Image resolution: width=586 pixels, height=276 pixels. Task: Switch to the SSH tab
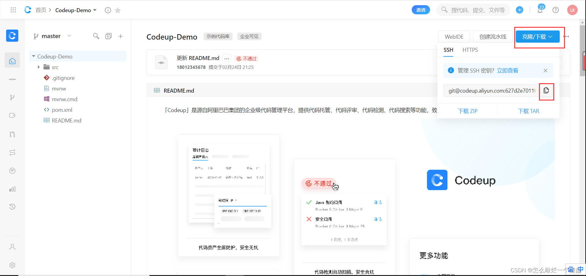tap(448, 50)
